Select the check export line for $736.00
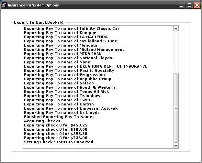 (x=56, y=138)
